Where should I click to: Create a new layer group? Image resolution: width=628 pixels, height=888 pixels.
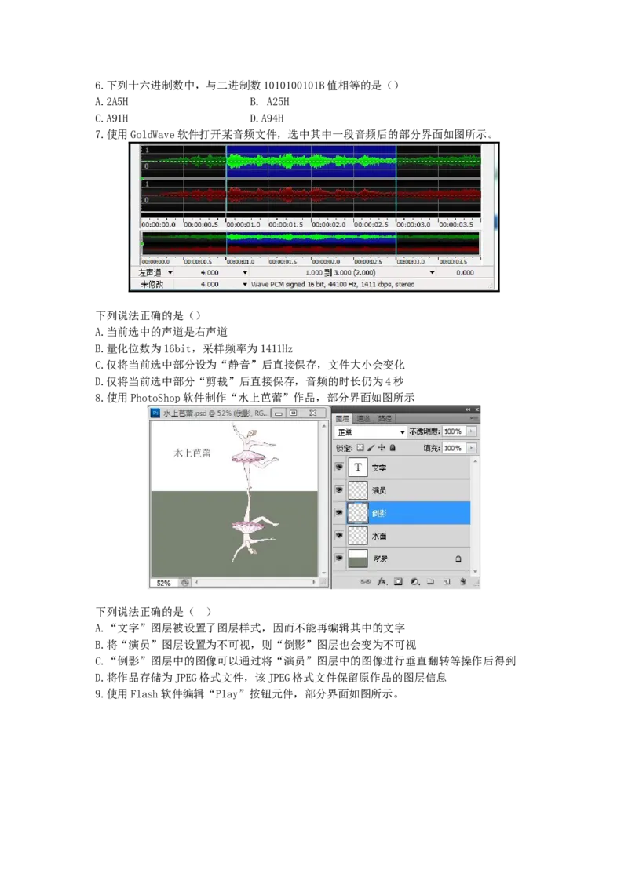431,582
